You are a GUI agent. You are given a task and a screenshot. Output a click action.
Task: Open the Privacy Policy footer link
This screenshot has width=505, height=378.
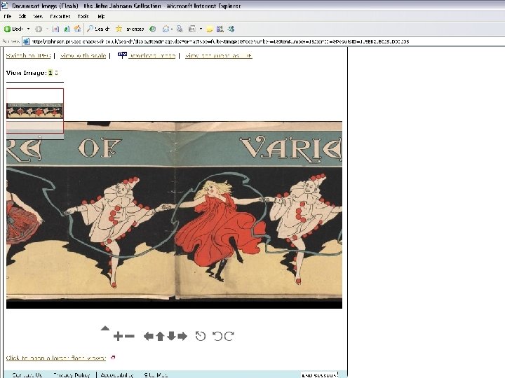(72, 374)
